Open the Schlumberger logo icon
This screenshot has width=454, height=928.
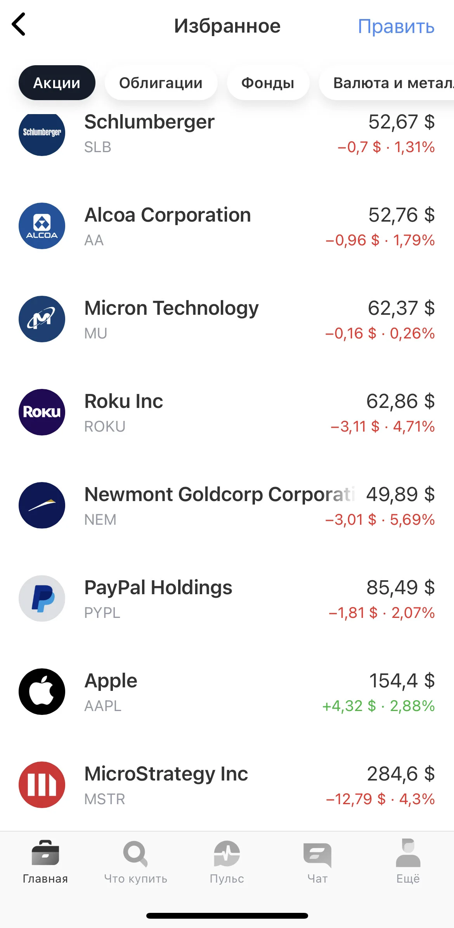tap(42, 134)
